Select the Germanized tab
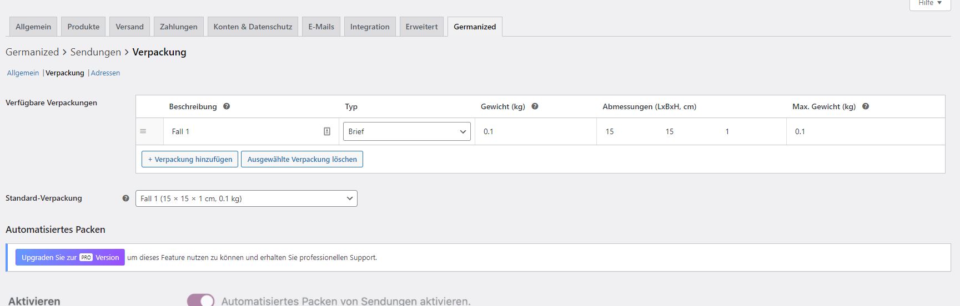Screen dimensions: 960x306 click(475, 27)
